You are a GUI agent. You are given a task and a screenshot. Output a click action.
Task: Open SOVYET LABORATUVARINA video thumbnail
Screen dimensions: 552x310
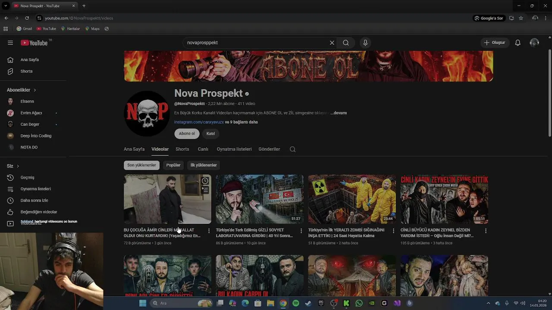[x=260, y=199]
